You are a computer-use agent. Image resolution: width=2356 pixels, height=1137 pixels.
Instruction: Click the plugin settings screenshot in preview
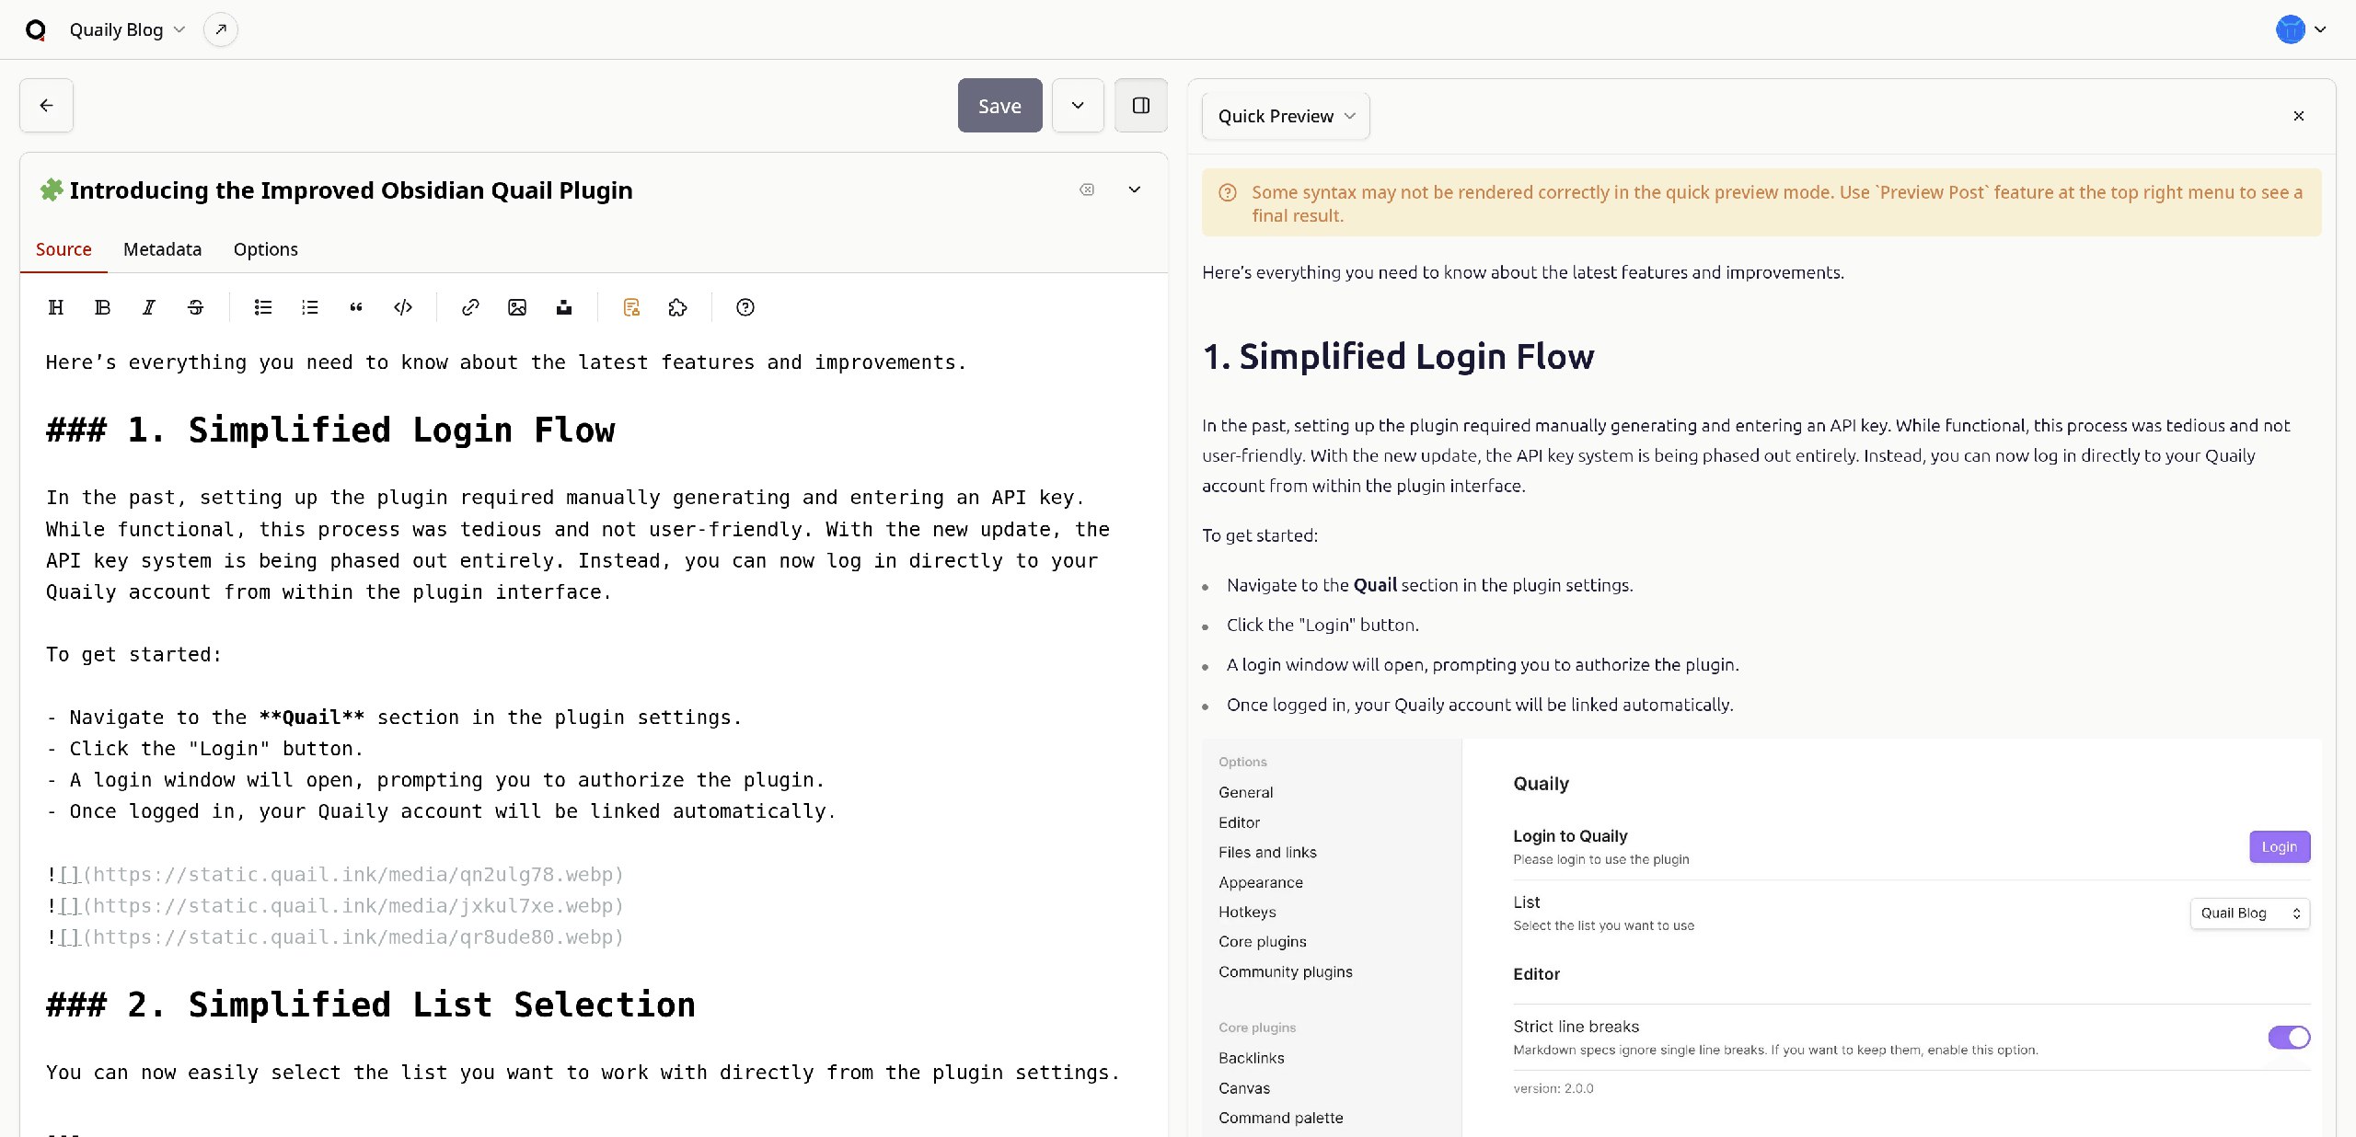(1761, 937)
